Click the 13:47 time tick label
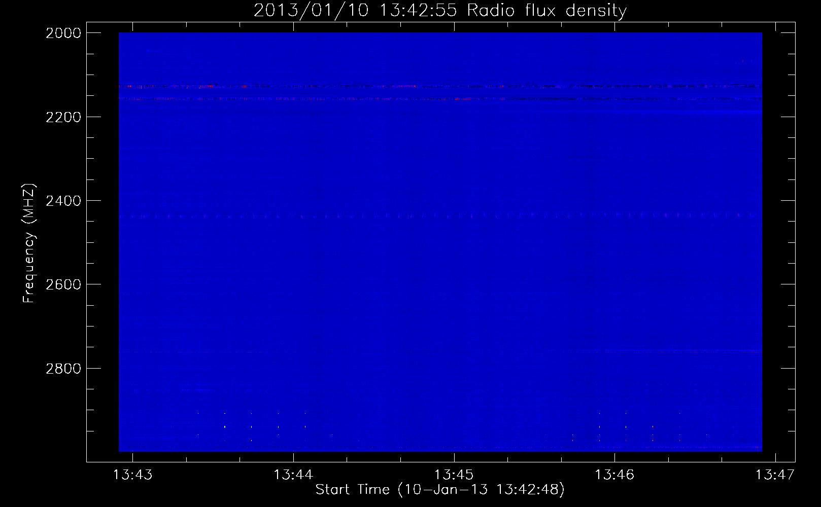 click(x=775, y=475)
